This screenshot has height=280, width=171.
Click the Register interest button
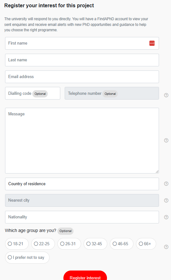tap(85, 276)
